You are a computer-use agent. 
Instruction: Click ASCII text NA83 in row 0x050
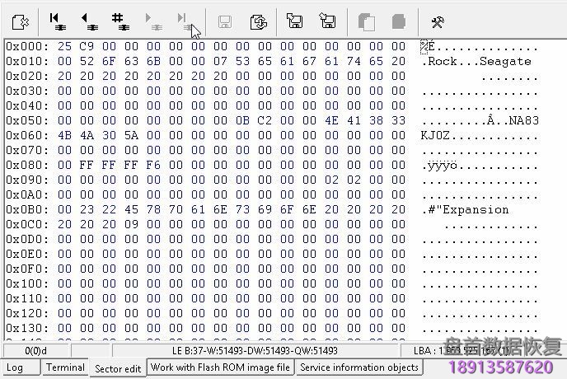pyautogui.click(x=524, y=120)
